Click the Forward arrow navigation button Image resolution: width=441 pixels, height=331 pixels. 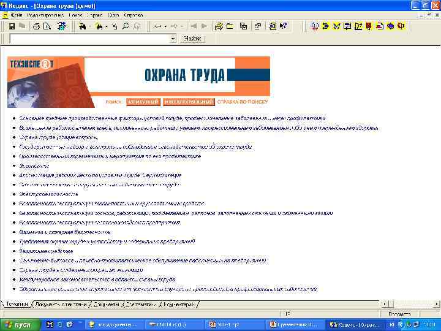coord(174,26)
